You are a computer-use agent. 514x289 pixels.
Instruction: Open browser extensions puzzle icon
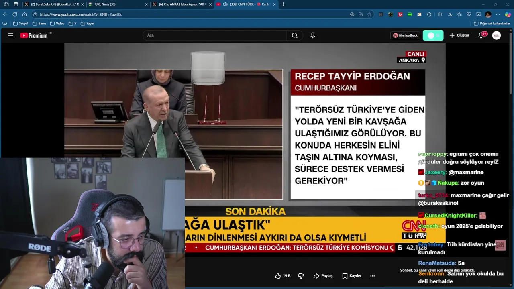(x=429, y=14)
